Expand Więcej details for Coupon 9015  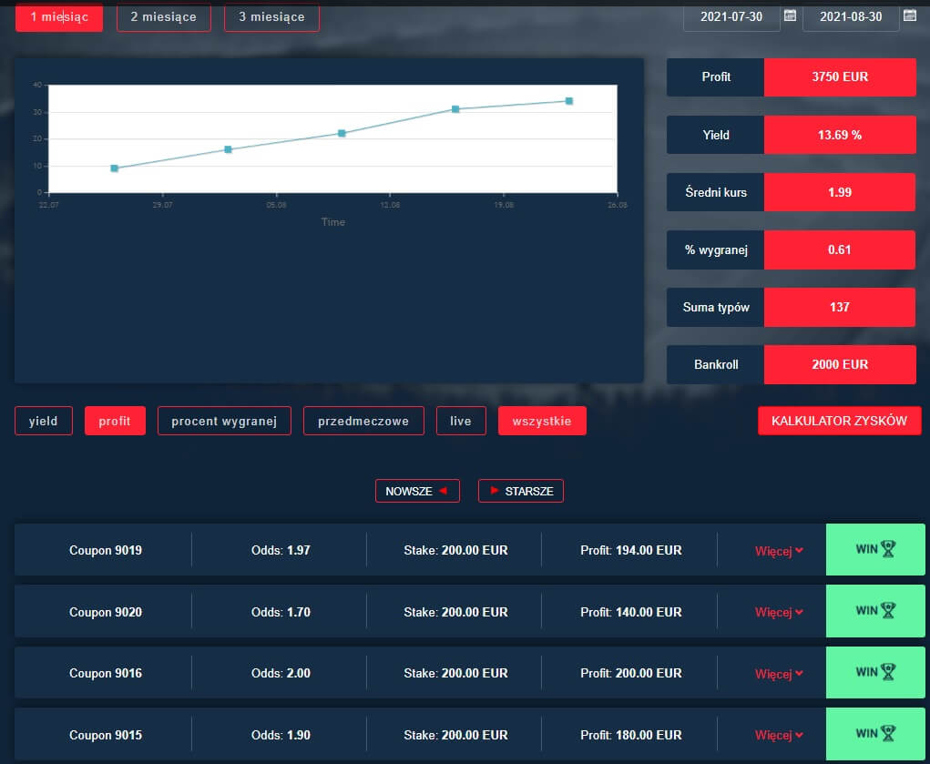(x=779, y=735)
